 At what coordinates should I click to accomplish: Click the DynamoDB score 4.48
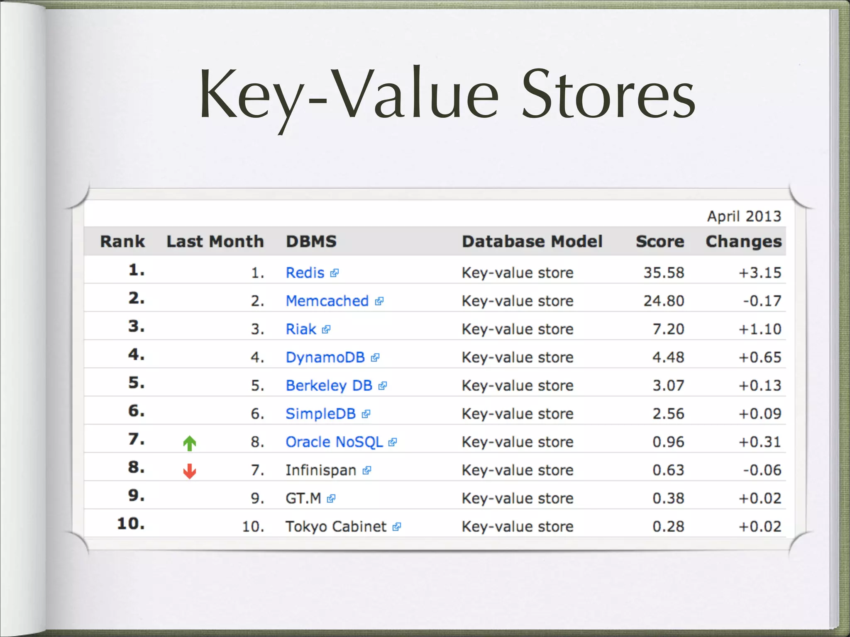[x=668, y=357]
